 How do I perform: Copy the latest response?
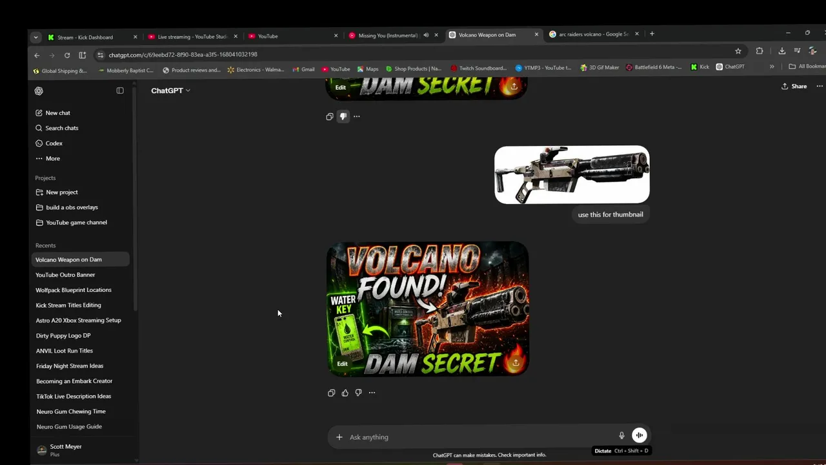click(x=332, y=393)
